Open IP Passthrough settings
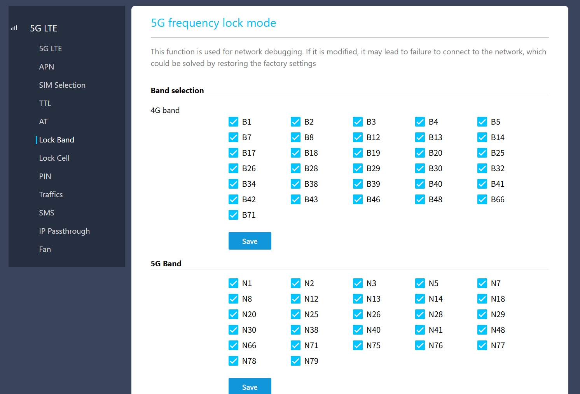 65,231
